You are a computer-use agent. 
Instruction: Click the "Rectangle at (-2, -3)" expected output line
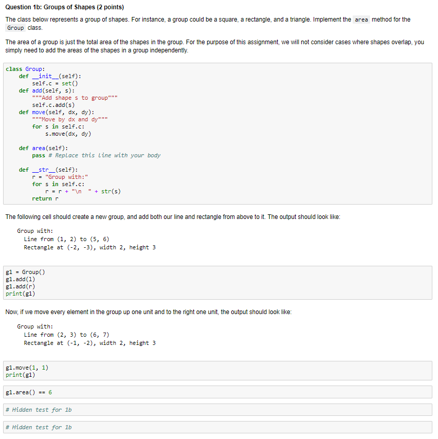point(89,247)
